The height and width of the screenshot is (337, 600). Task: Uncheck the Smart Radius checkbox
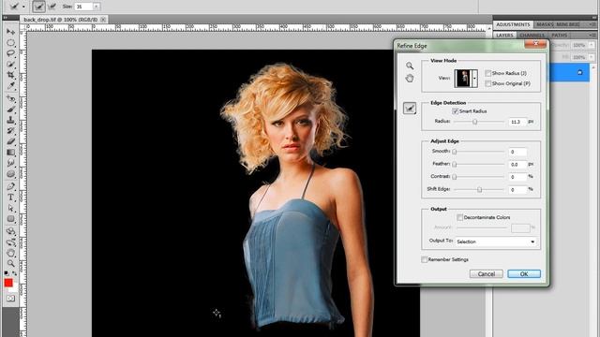[455, 111]
